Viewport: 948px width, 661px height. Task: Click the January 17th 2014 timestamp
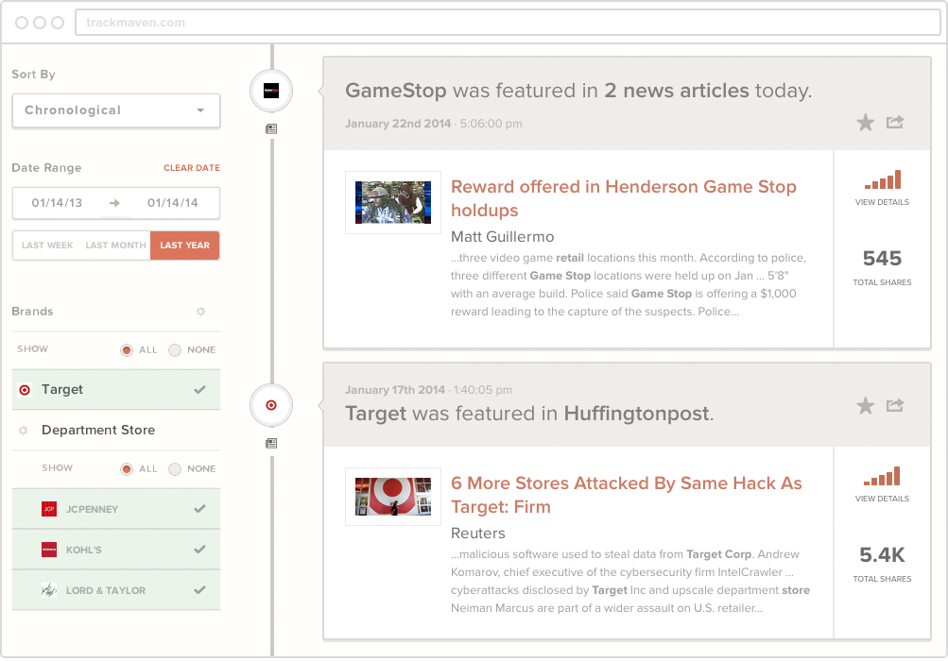tap(429, 390)
